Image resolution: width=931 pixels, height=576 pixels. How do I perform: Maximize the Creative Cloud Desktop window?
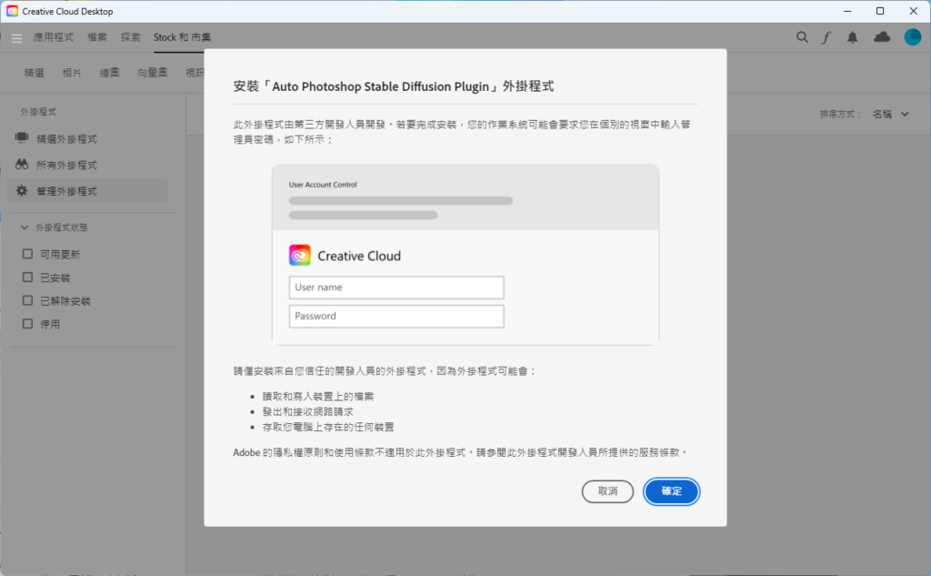point(880,11)
